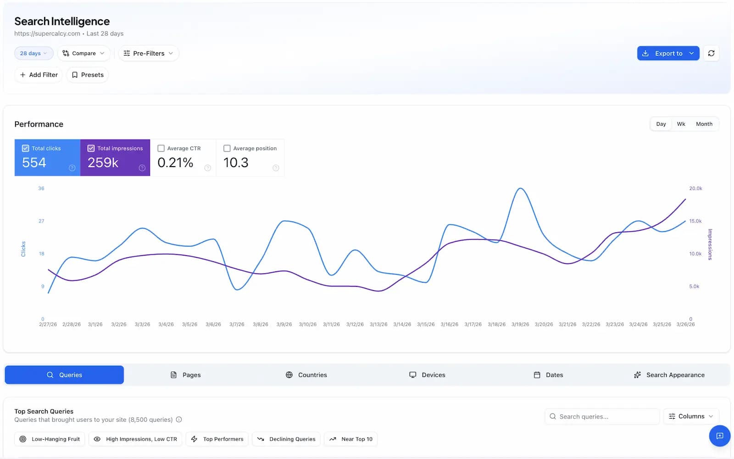Screen dimensions: 734x459
Task: Click the help icon in Total clicks card
Action: (72, 168)
